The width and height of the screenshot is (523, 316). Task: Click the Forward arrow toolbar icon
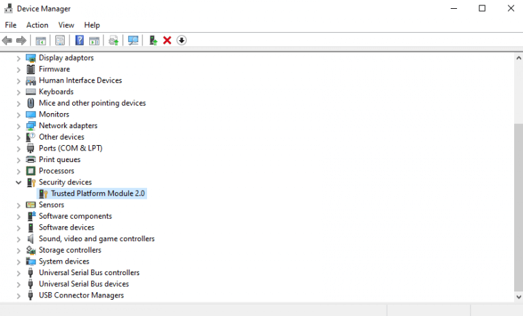[x=21, y=41]
